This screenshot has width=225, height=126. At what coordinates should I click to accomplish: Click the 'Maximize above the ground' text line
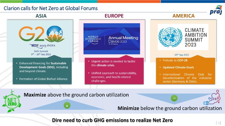click(x=76, y=95)
